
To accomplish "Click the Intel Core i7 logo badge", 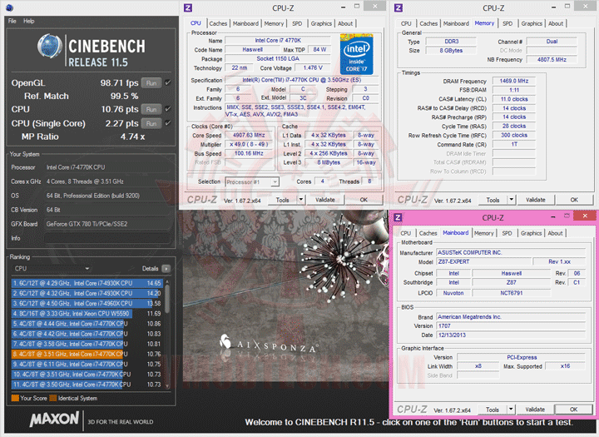I will [356, 54].
